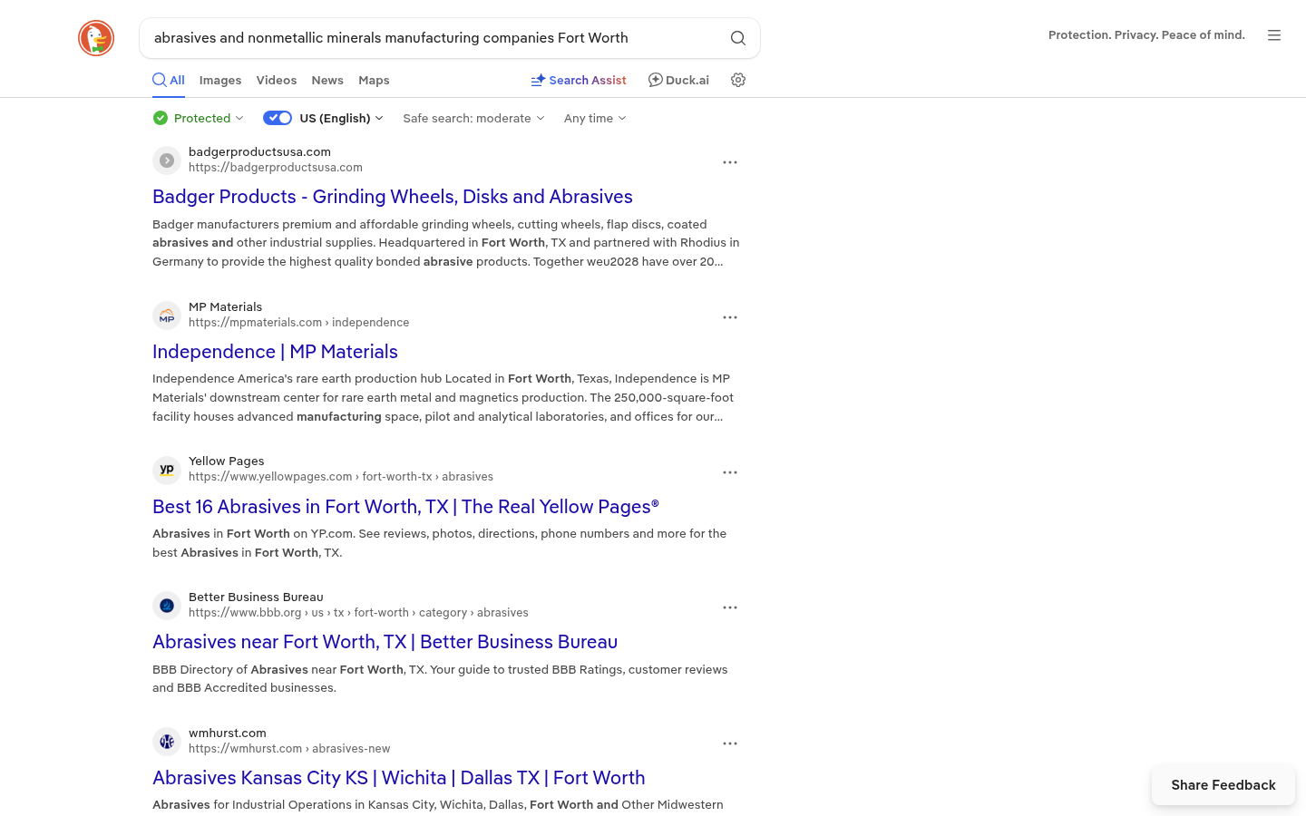Open Duck.ai
This screenshot has width=1306, height=816.
[x=678, y=80]
